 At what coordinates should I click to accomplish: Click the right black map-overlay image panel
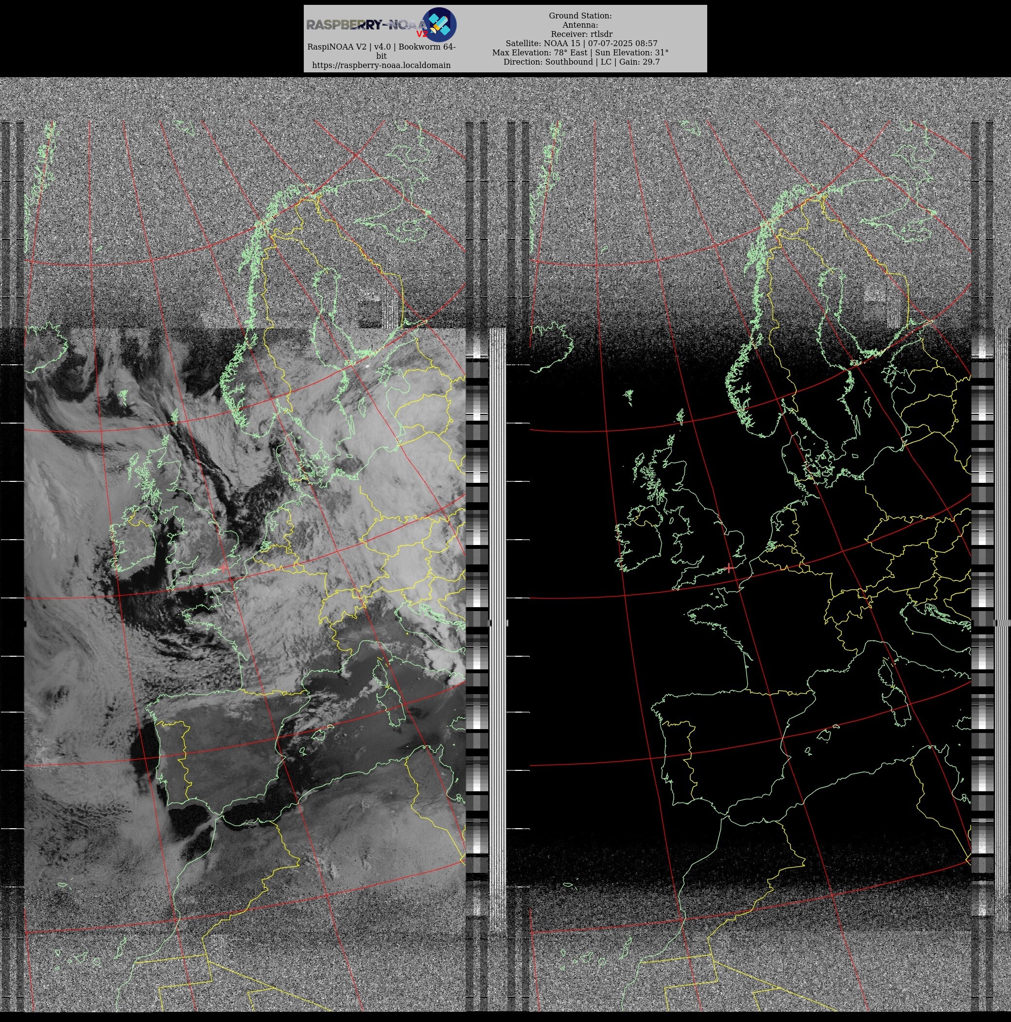click(x=750, y=566)
